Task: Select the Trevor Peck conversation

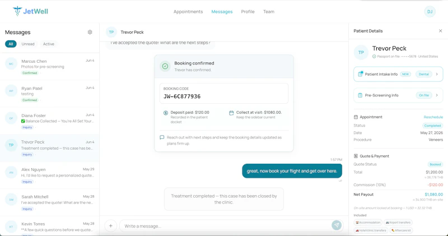Action: (50, 148)
